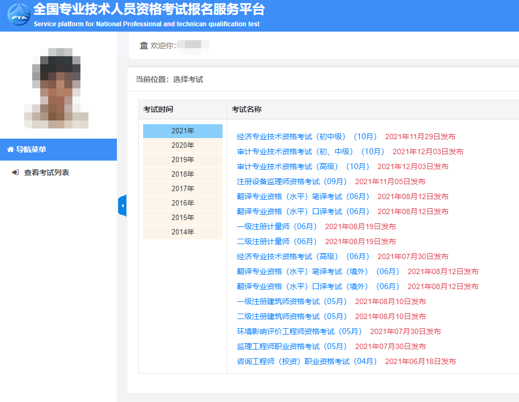Click the user profile photo thumbnail
The width and height of the screenshot is (519, 402).
click(56, 88)
